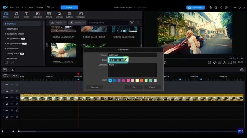Toggle visibility of the top video track

click(x=12, y=84)
